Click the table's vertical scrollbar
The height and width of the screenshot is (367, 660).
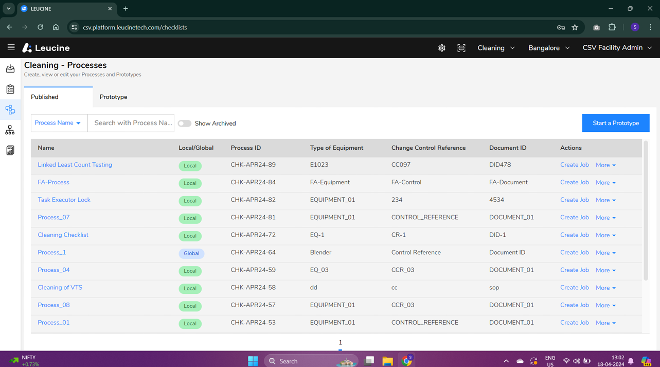tap(646, 210)
